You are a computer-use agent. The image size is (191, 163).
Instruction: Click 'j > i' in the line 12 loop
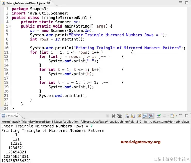click(x=89, y=57)
